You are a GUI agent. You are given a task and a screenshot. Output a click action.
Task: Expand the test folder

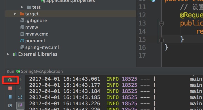22,7
